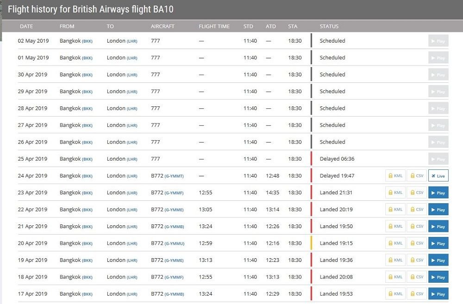
Task: Download CSV for 17 Apr 2019 flight
Action: coord(417,294)
